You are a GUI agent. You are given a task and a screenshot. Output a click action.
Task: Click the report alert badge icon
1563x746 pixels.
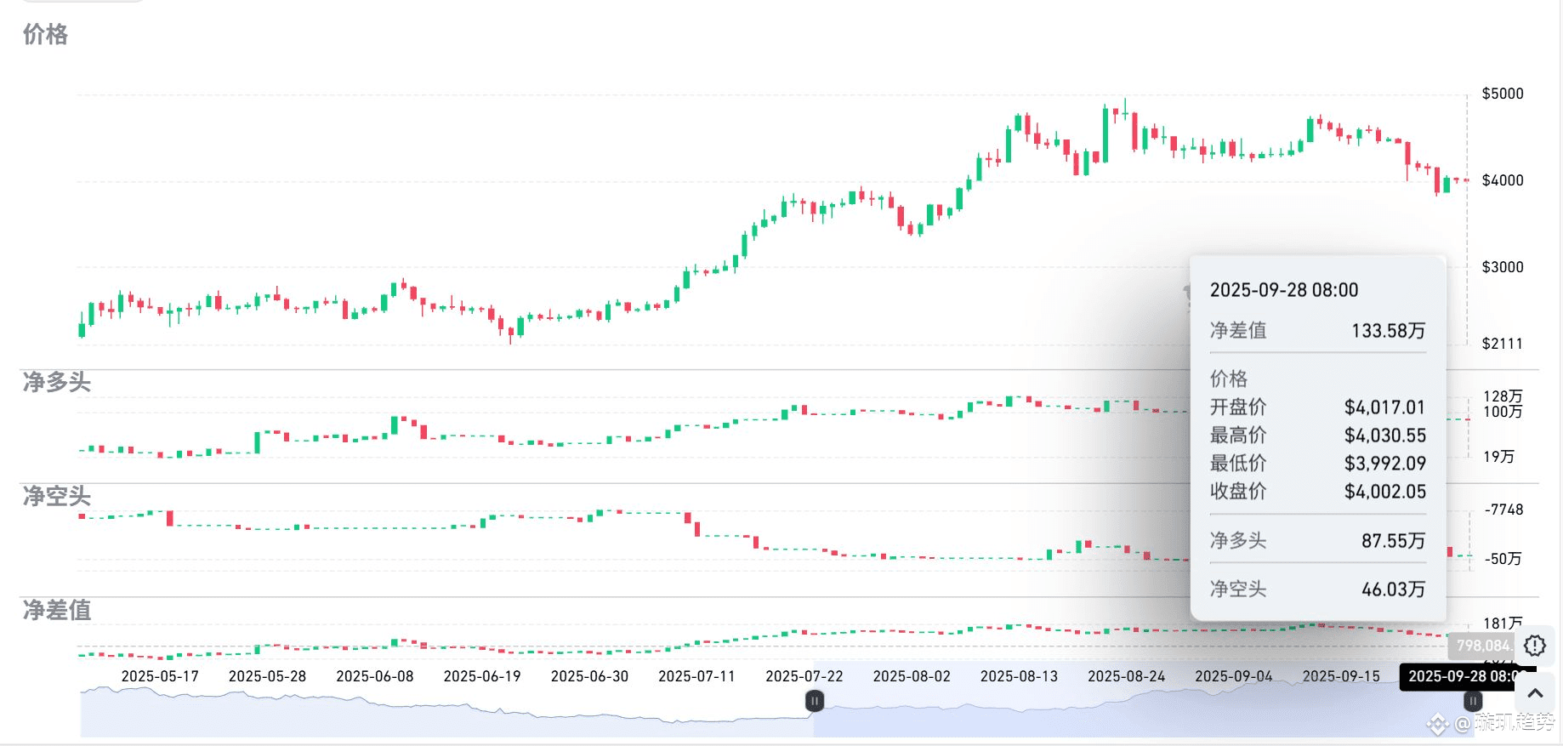(x=1535, y=646)
